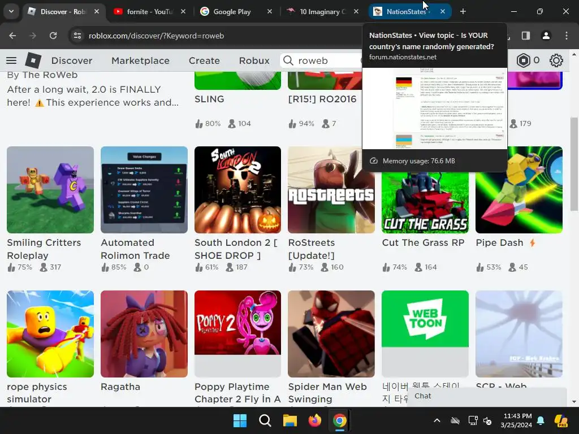Open a new browser tab
This screenshot has width=579, height=434.
point(463,11)
